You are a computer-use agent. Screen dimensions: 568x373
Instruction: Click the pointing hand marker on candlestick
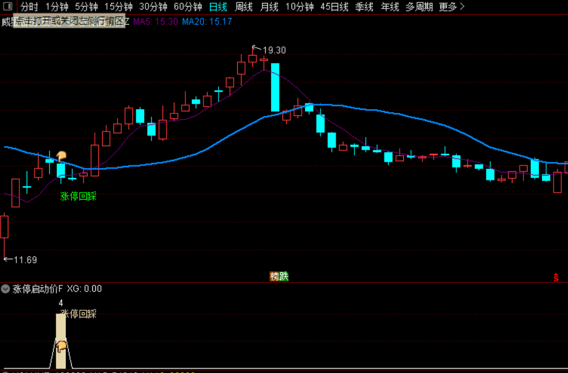click(61, 156)
